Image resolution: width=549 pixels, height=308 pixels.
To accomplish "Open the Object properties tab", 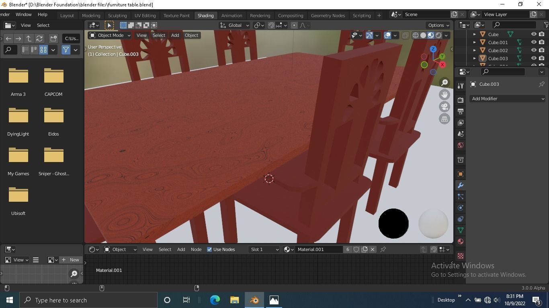I will [x=461, y=174].
